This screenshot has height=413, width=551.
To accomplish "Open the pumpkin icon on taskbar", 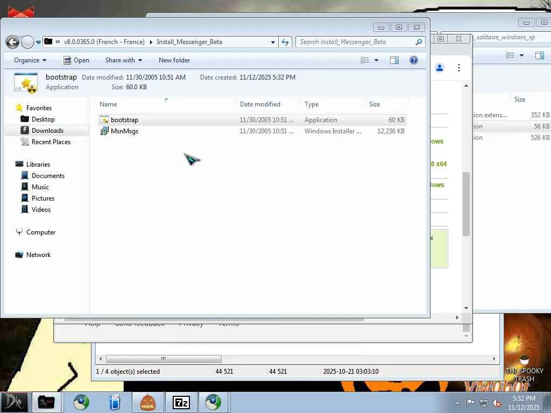I will pyautogui.click(x=147, y=402).
